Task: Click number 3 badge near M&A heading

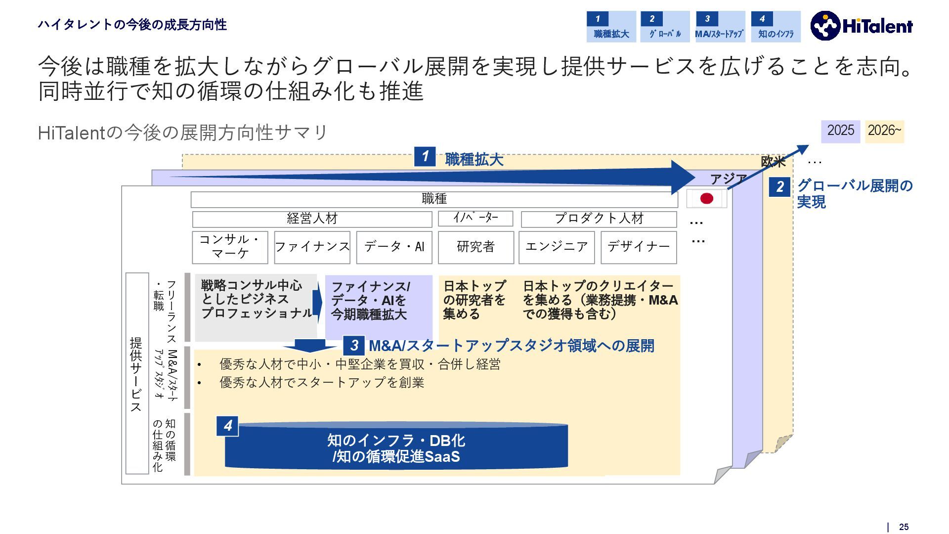Action: click(354, 345)
